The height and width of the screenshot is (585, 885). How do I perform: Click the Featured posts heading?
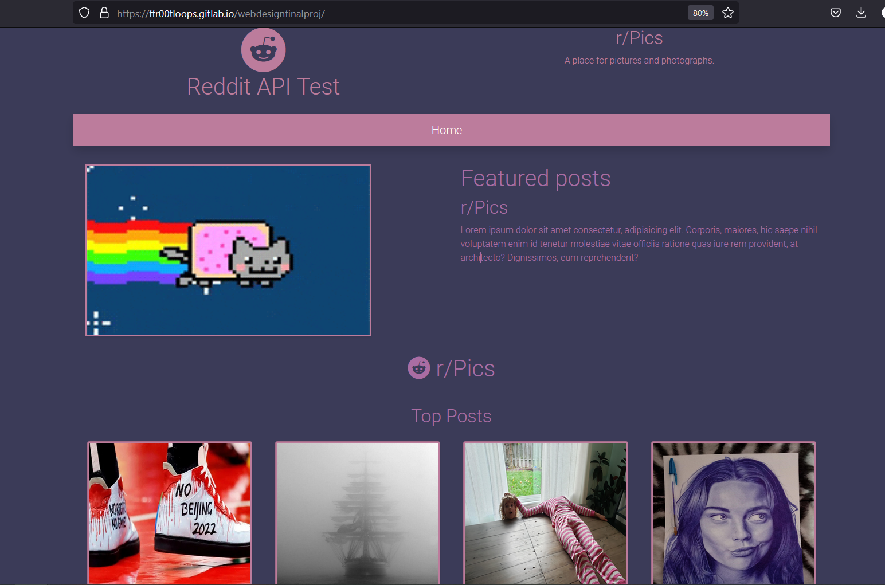(535, 178)
